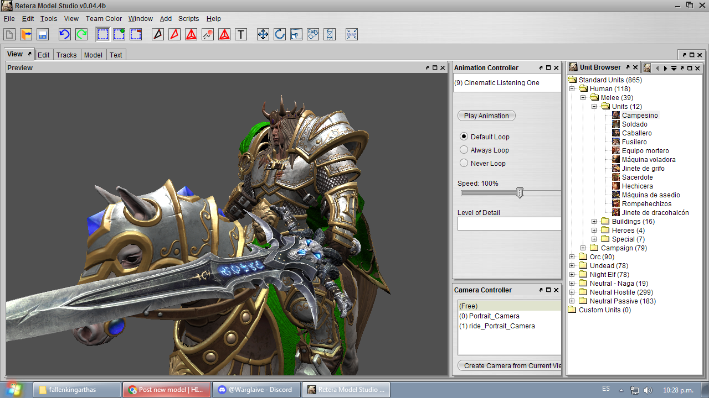Pick the second red triangle cluster mode icon
The height and width of the screenshot is (398, 709).
(224, 34)
